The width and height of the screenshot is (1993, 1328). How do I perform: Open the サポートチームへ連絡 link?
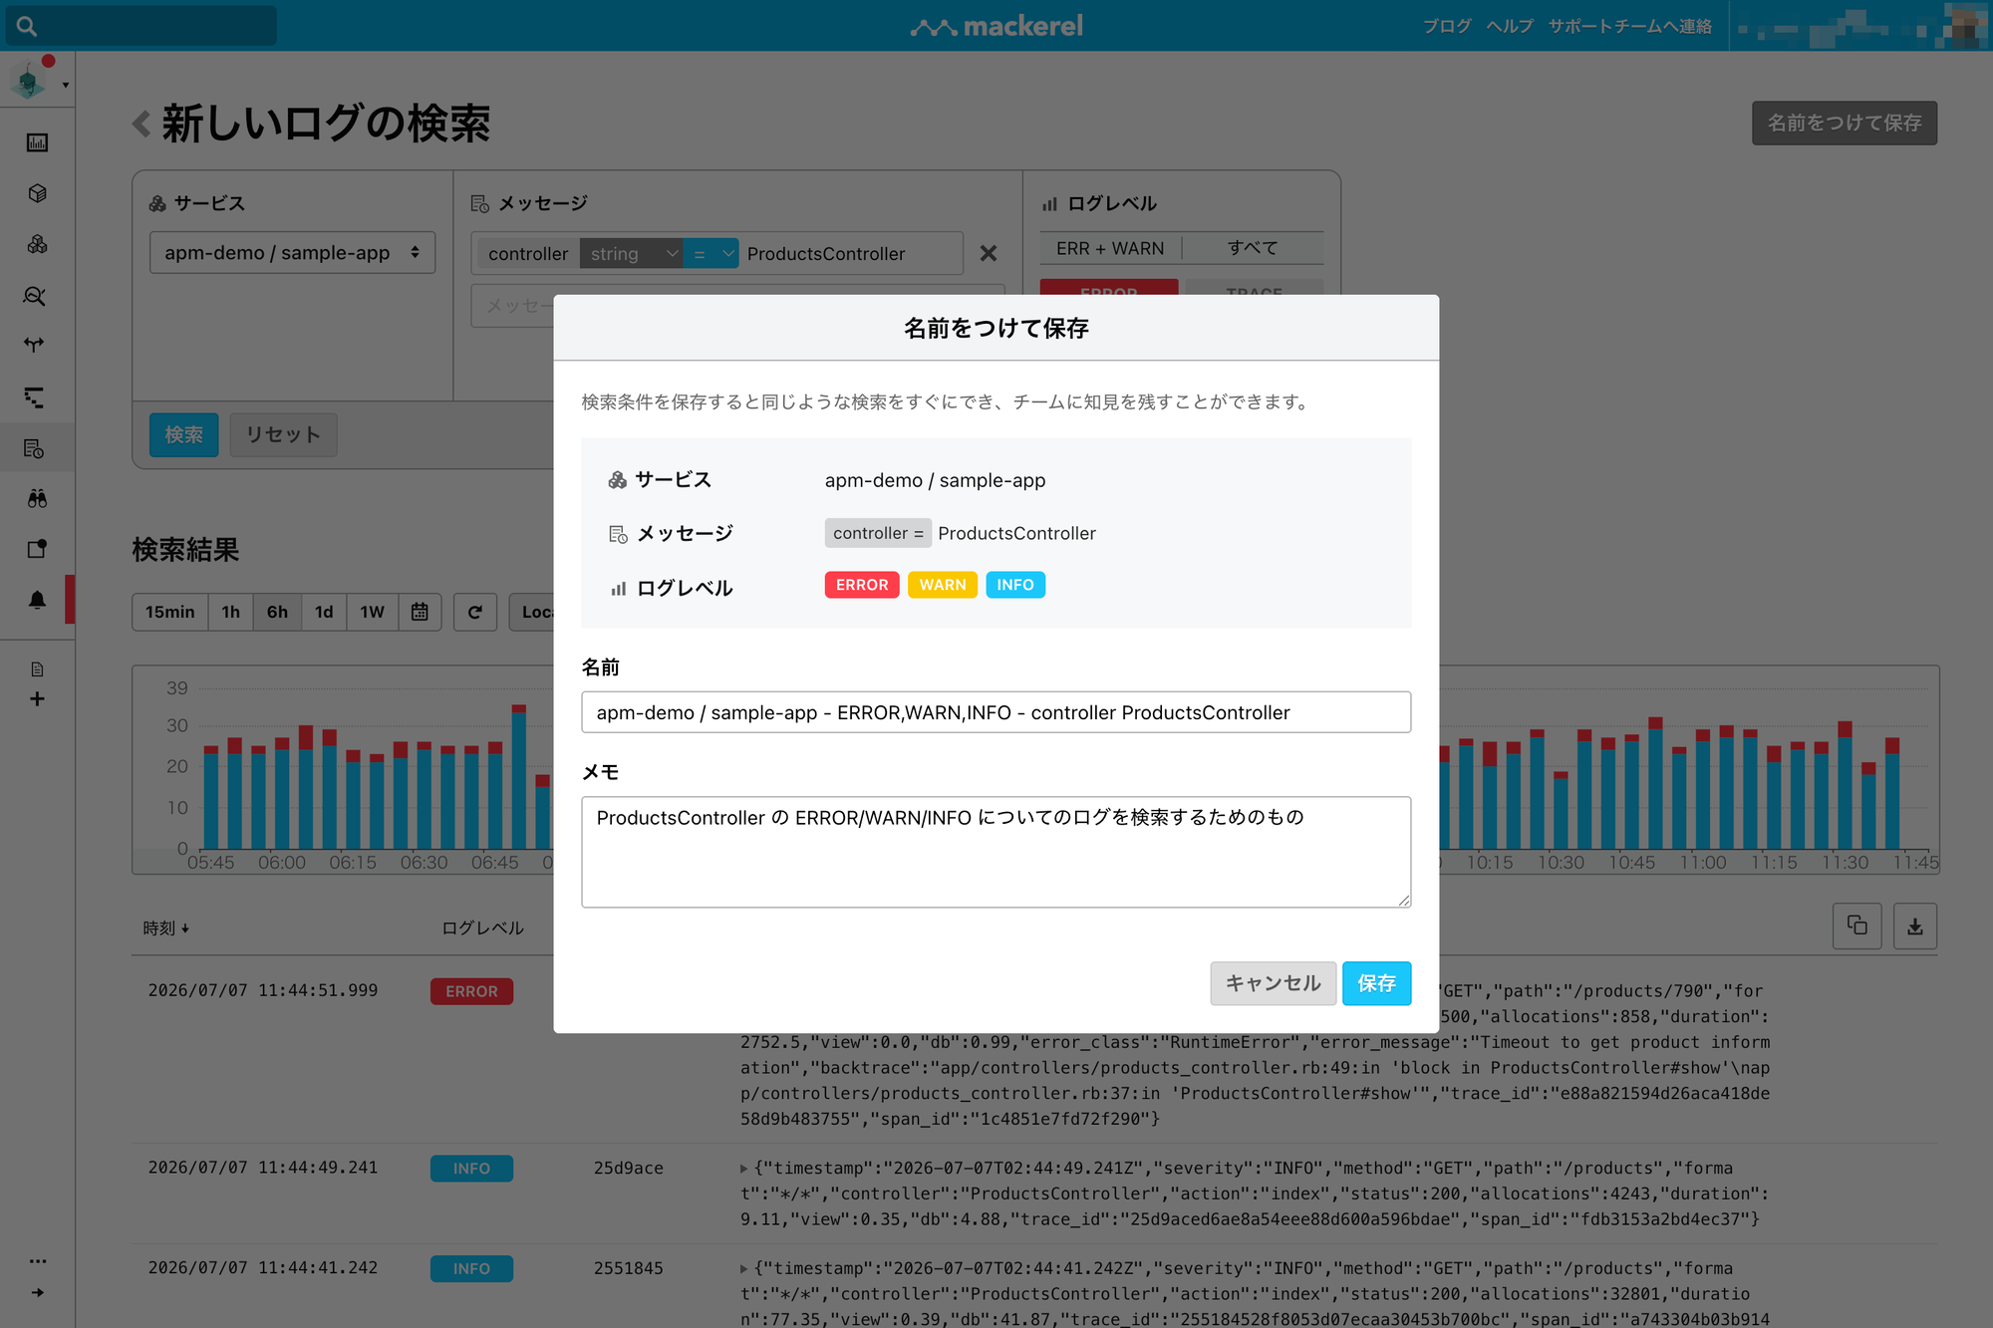[1629, 26]
